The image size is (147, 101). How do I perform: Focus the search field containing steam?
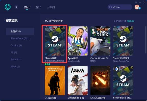(120, 7)
